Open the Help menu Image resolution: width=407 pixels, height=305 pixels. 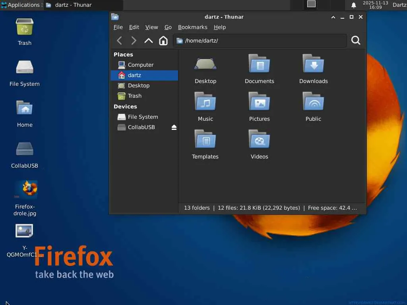point(219,27)
